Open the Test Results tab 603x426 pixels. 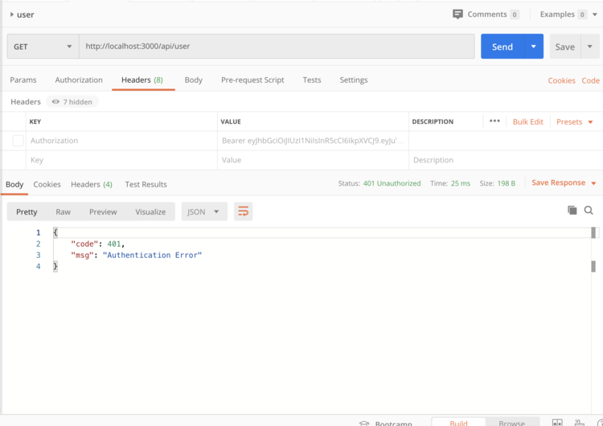[146, 185]
